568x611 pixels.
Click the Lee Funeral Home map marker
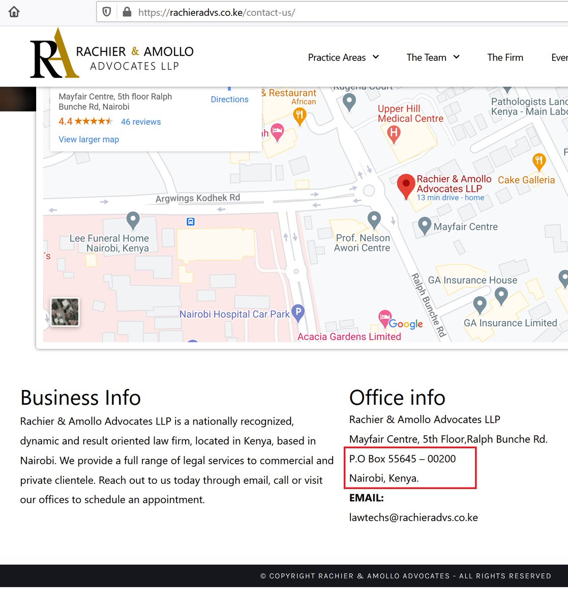click(x=133, y=220)
